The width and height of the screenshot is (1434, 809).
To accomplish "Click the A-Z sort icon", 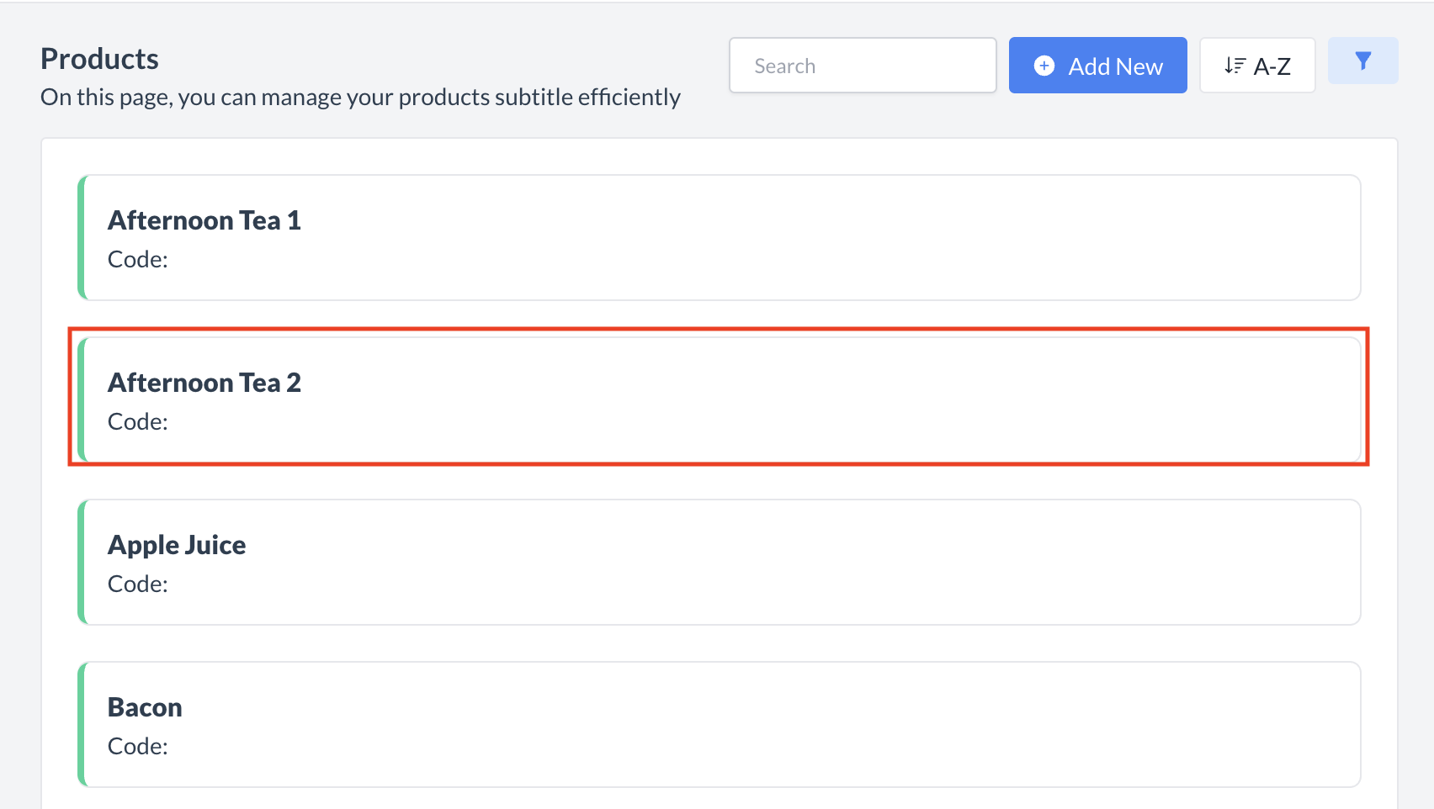I will point(1235,65).
